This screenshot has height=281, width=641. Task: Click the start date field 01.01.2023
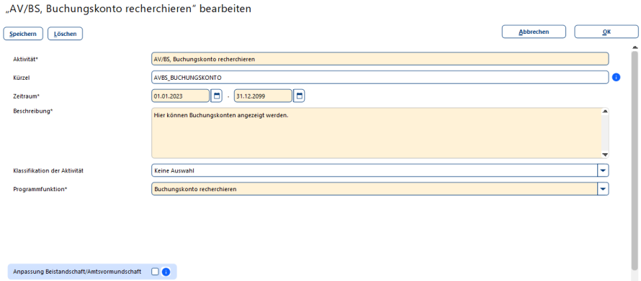(x=180, y=96)
